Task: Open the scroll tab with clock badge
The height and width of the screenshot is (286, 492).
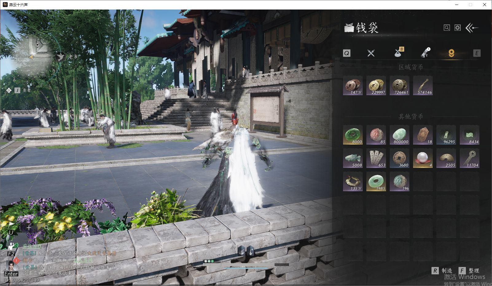Action: 425,53
